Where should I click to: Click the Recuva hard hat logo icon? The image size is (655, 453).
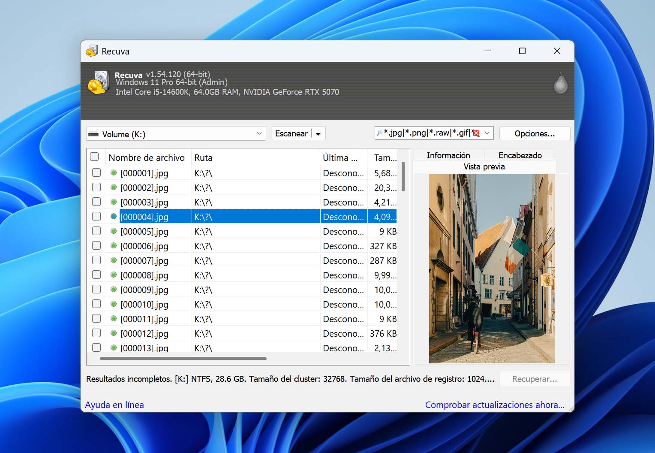[x=98, y=83]
